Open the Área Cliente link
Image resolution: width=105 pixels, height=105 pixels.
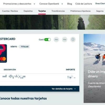[100, 3]
